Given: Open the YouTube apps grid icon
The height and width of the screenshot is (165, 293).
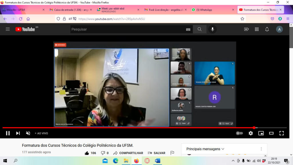Looking at the screenshot, I should tap(257, 29).
